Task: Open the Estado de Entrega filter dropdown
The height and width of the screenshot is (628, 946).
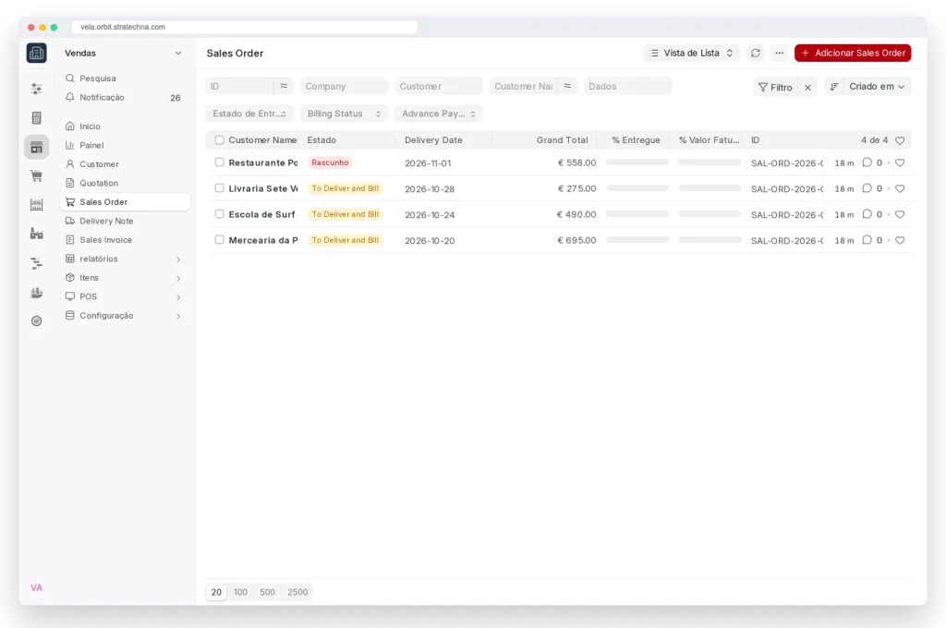Action: tap(249, 114)
